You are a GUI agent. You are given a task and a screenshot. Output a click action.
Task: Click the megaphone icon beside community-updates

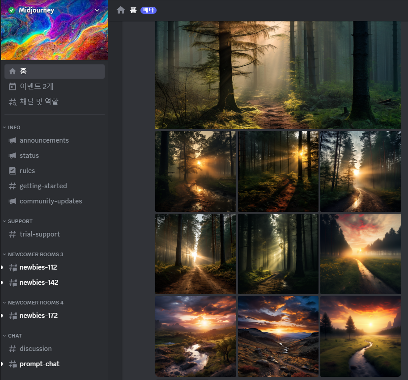pyautogui.click(x=13, y=201)
